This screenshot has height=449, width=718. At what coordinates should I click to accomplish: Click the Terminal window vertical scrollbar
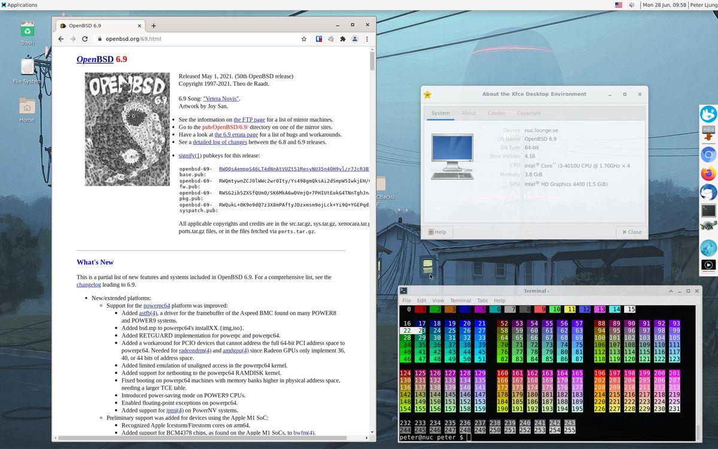click(698, 372)
